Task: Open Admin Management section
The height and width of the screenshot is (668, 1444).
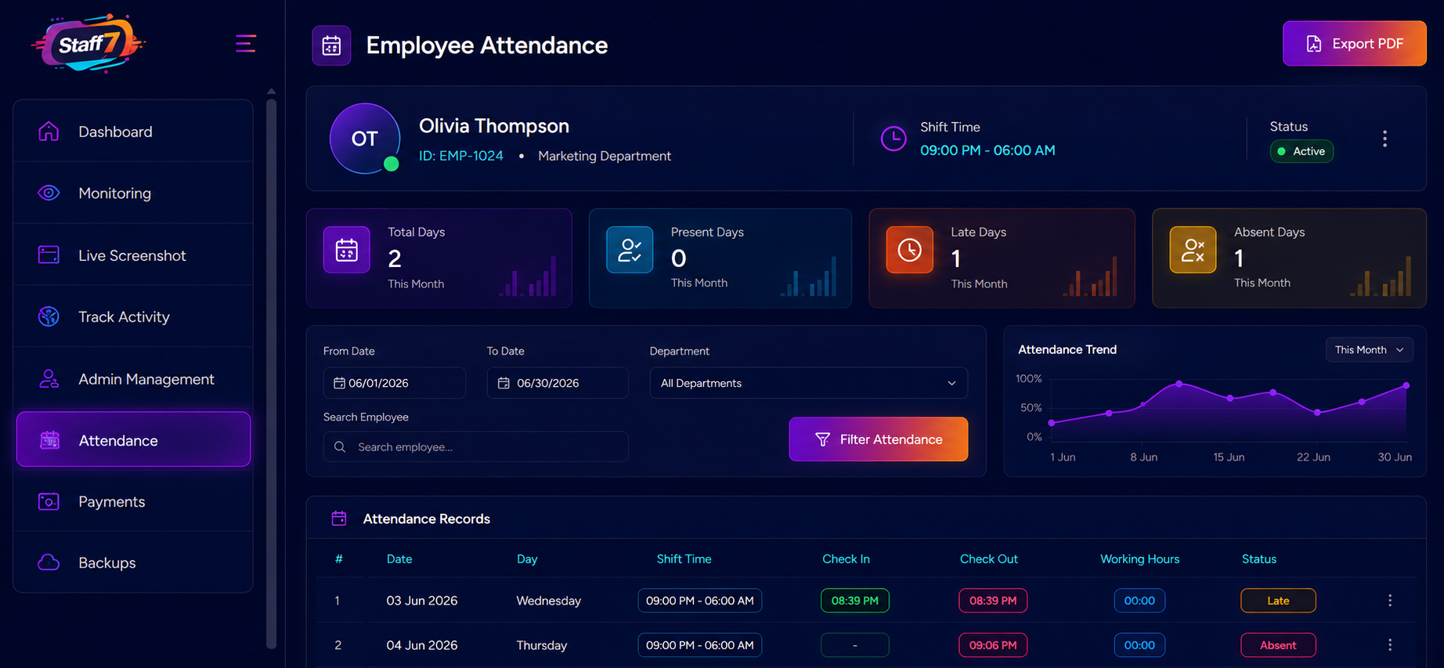Action: (x=133, y=379)
